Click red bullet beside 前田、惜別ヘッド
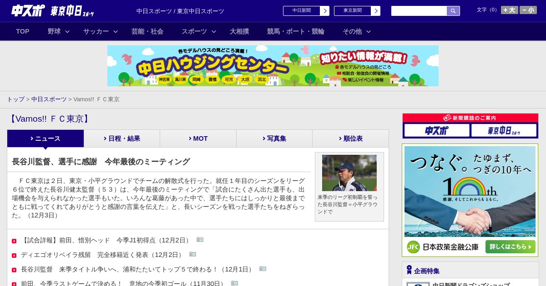 (14, 241)
